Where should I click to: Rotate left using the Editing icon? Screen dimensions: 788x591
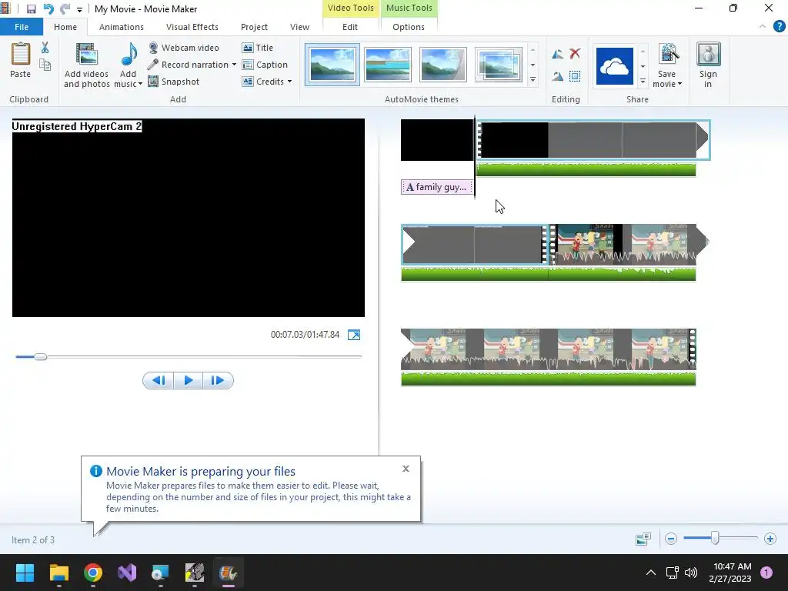point(557,54)
